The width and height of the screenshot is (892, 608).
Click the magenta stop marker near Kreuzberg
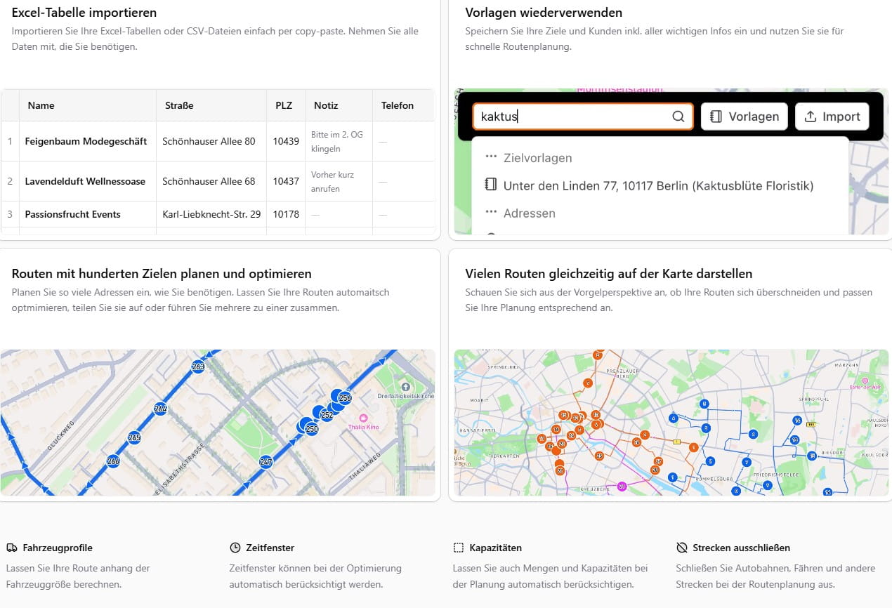point(622,486)
